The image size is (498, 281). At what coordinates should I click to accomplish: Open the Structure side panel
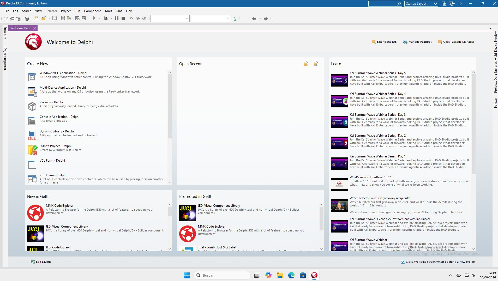click(5, 33)
